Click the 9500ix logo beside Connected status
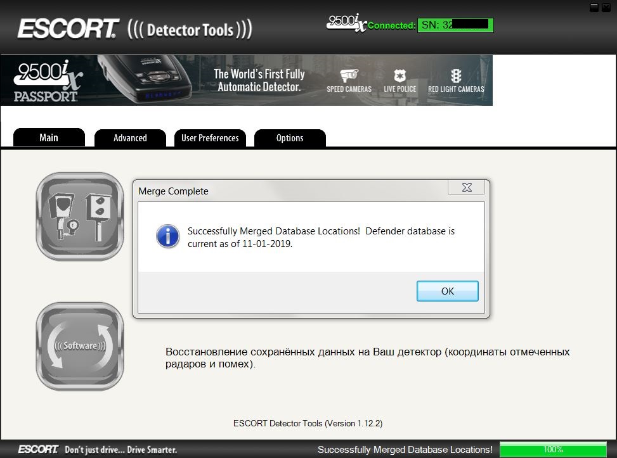 point(346,23)
